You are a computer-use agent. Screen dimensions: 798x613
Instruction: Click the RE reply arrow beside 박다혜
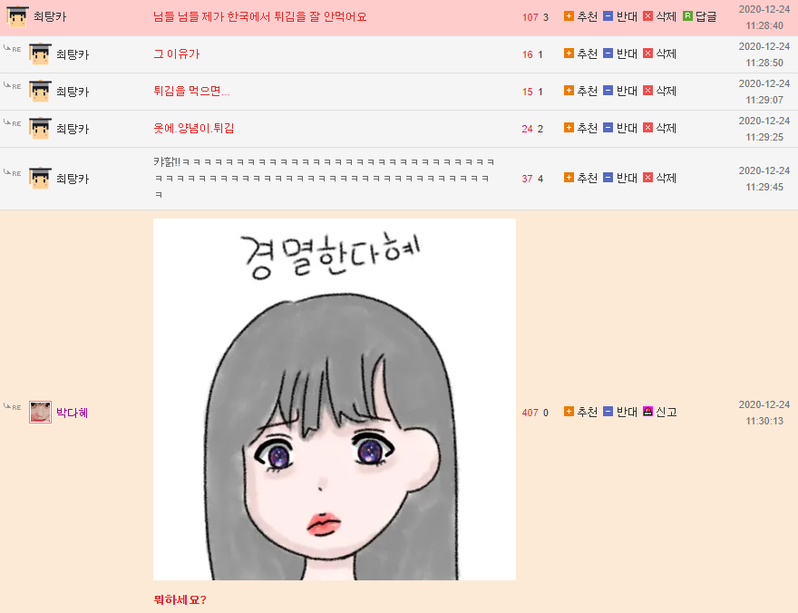[x=12, y=406]
